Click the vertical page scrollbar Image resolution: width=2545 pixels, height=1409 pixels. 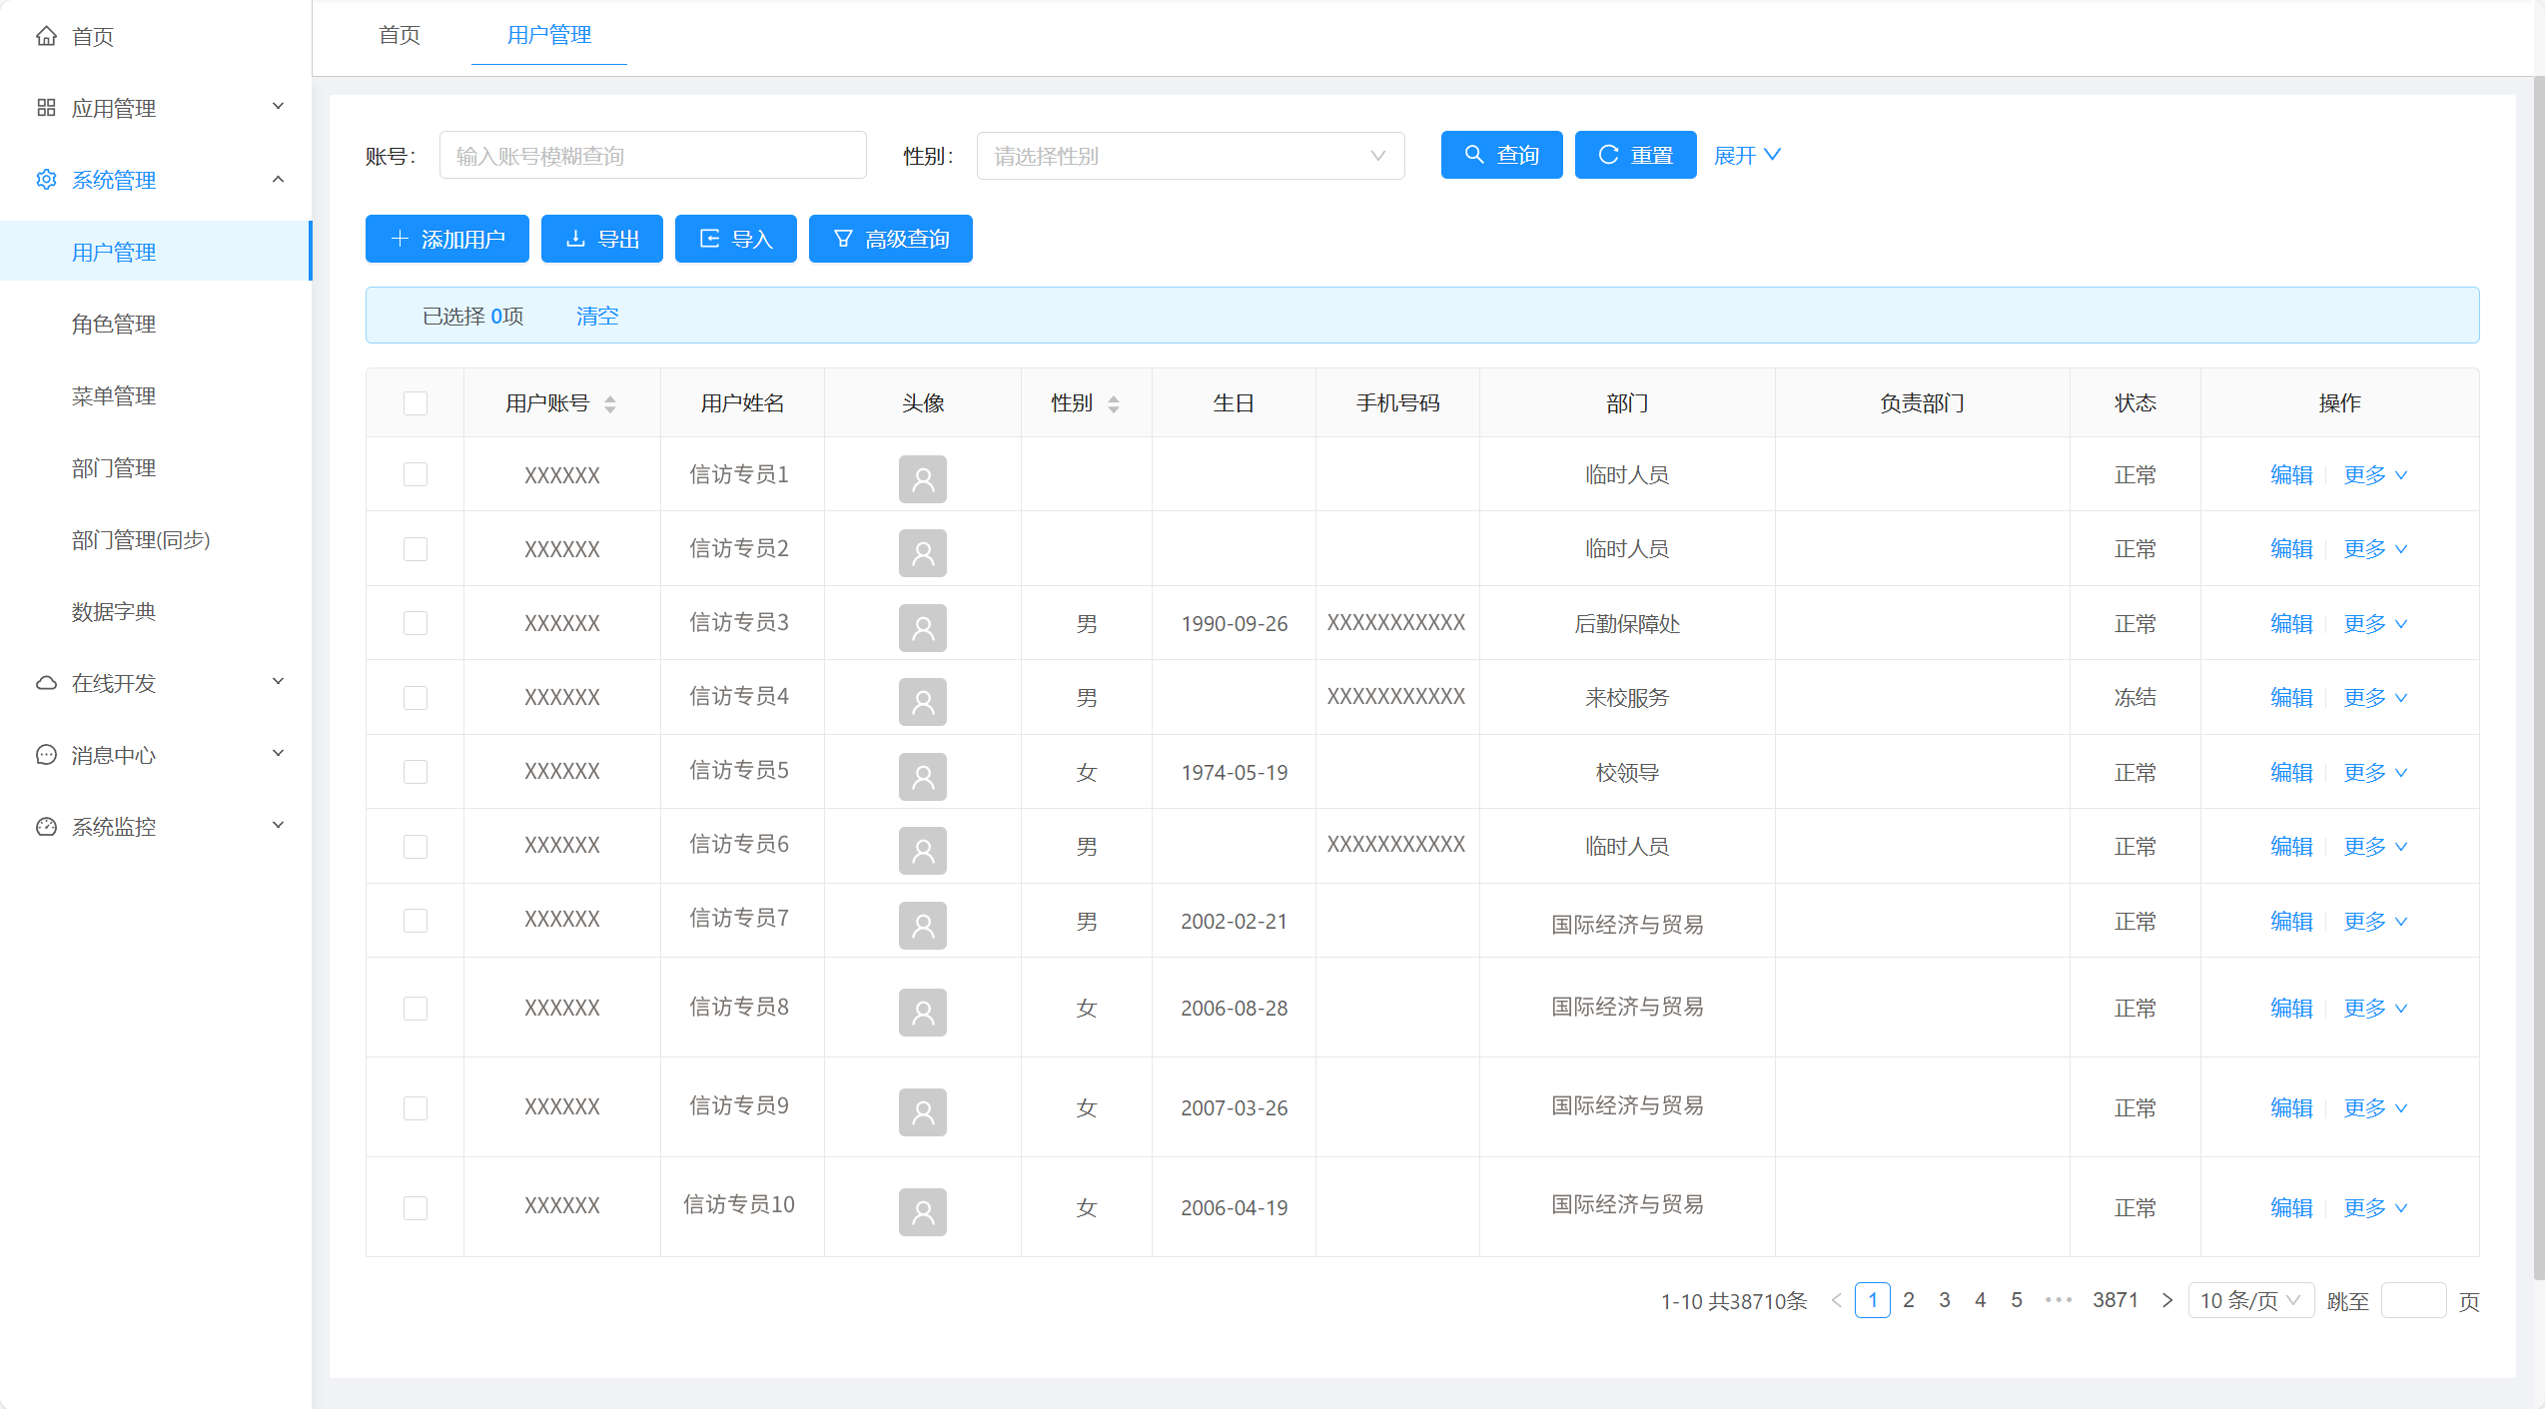click(2538, 679)
